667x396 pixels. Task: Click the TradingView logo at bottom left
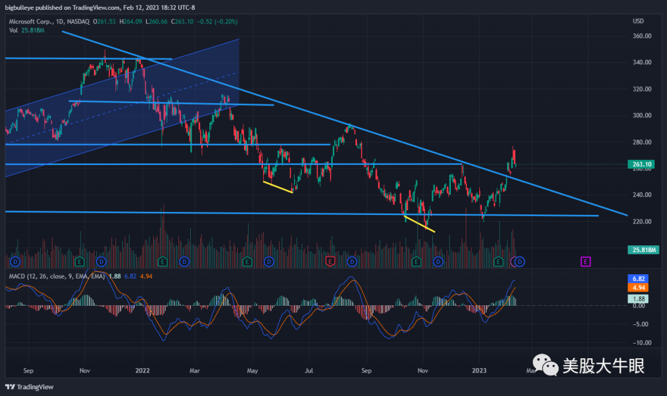coord(30,387)
